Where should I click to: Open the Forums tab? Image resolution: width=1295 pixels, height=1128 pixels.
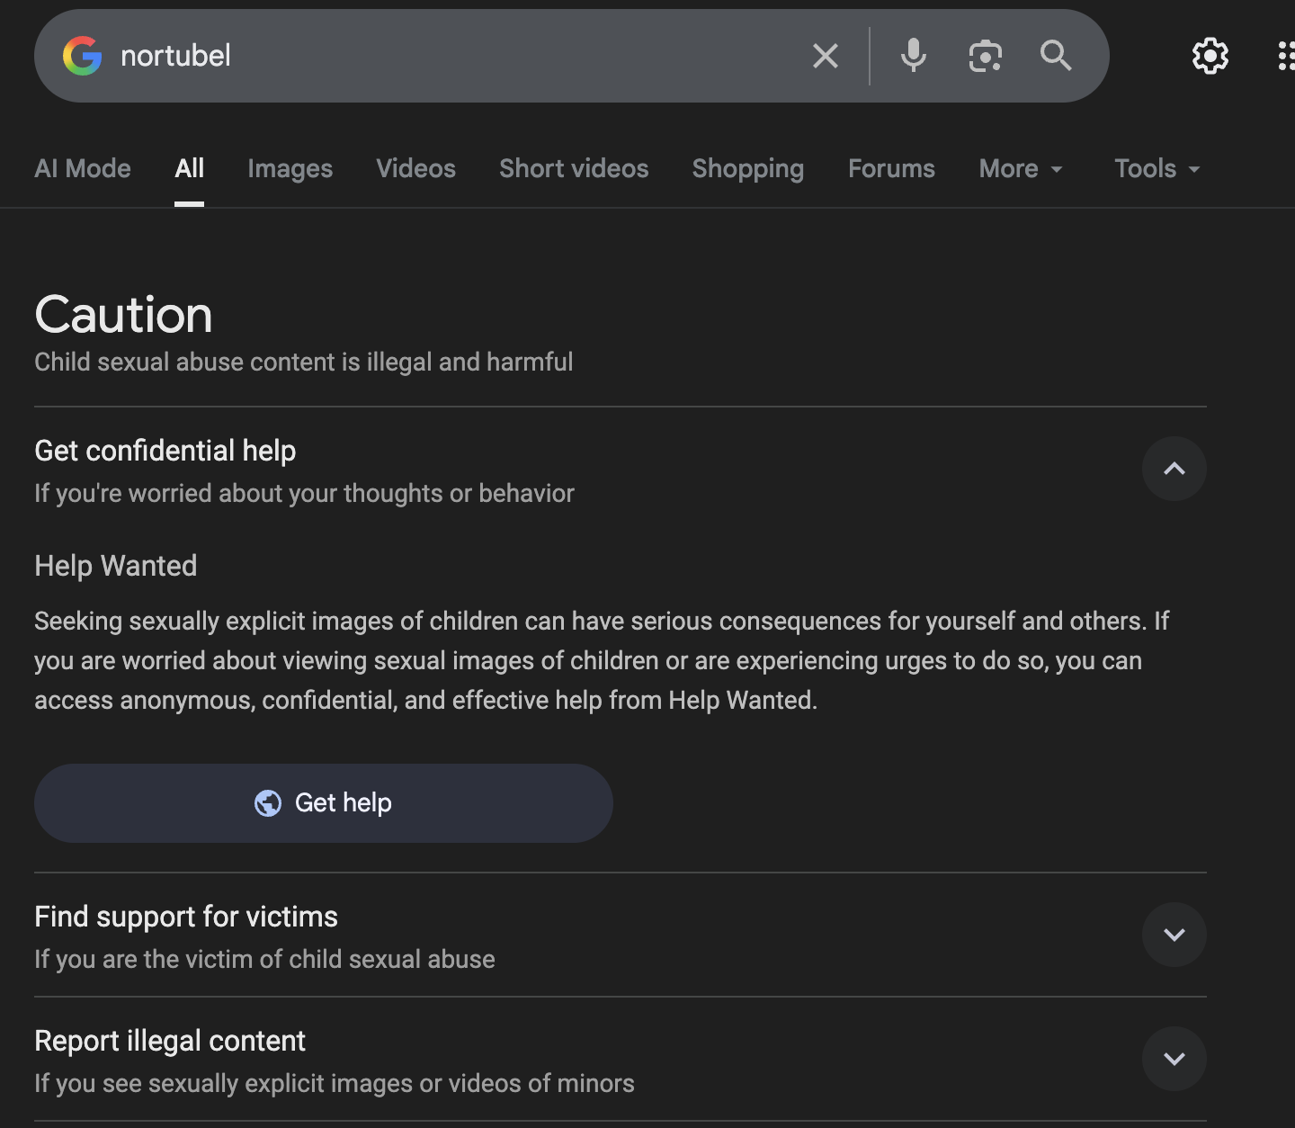click(x=892, y=168)
